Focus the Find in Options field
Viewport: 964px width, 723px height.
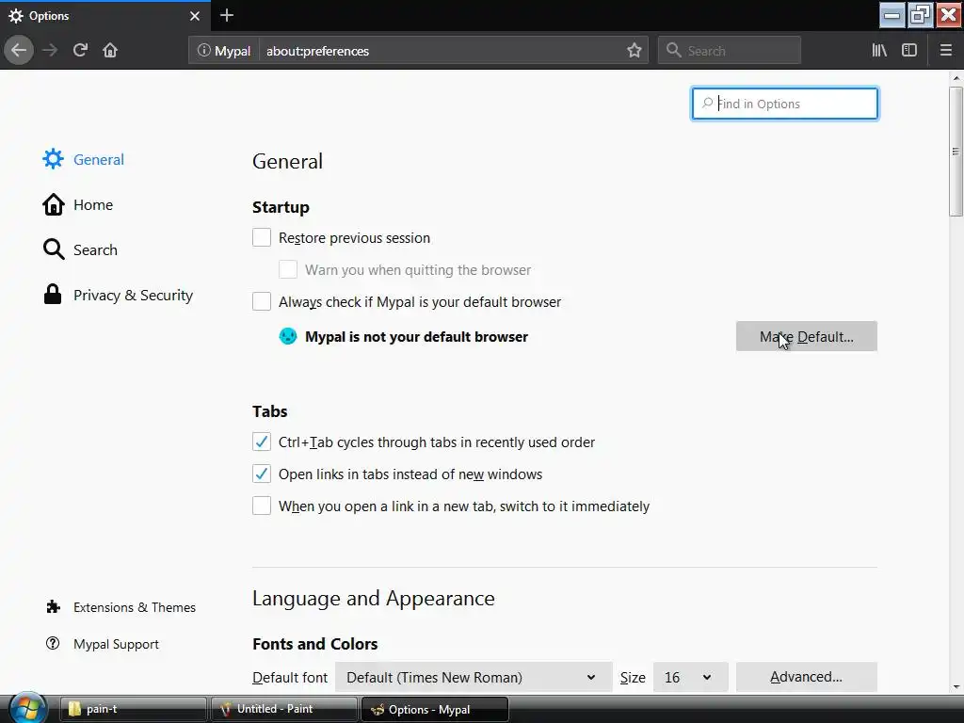pos(785,104)
